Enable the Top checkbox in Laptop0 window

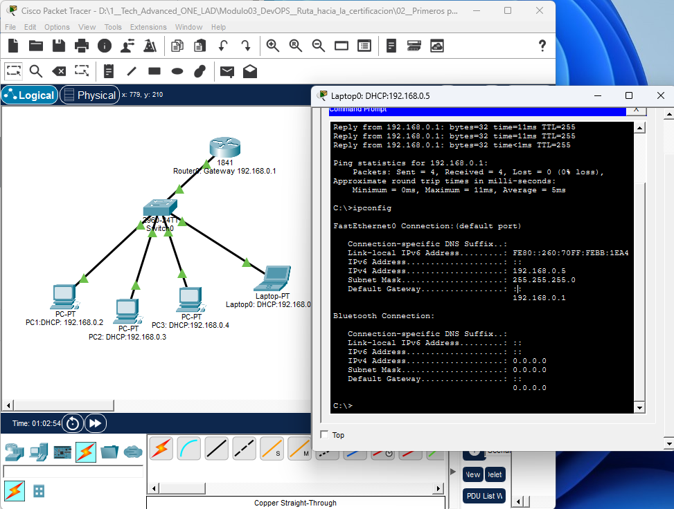325,435
